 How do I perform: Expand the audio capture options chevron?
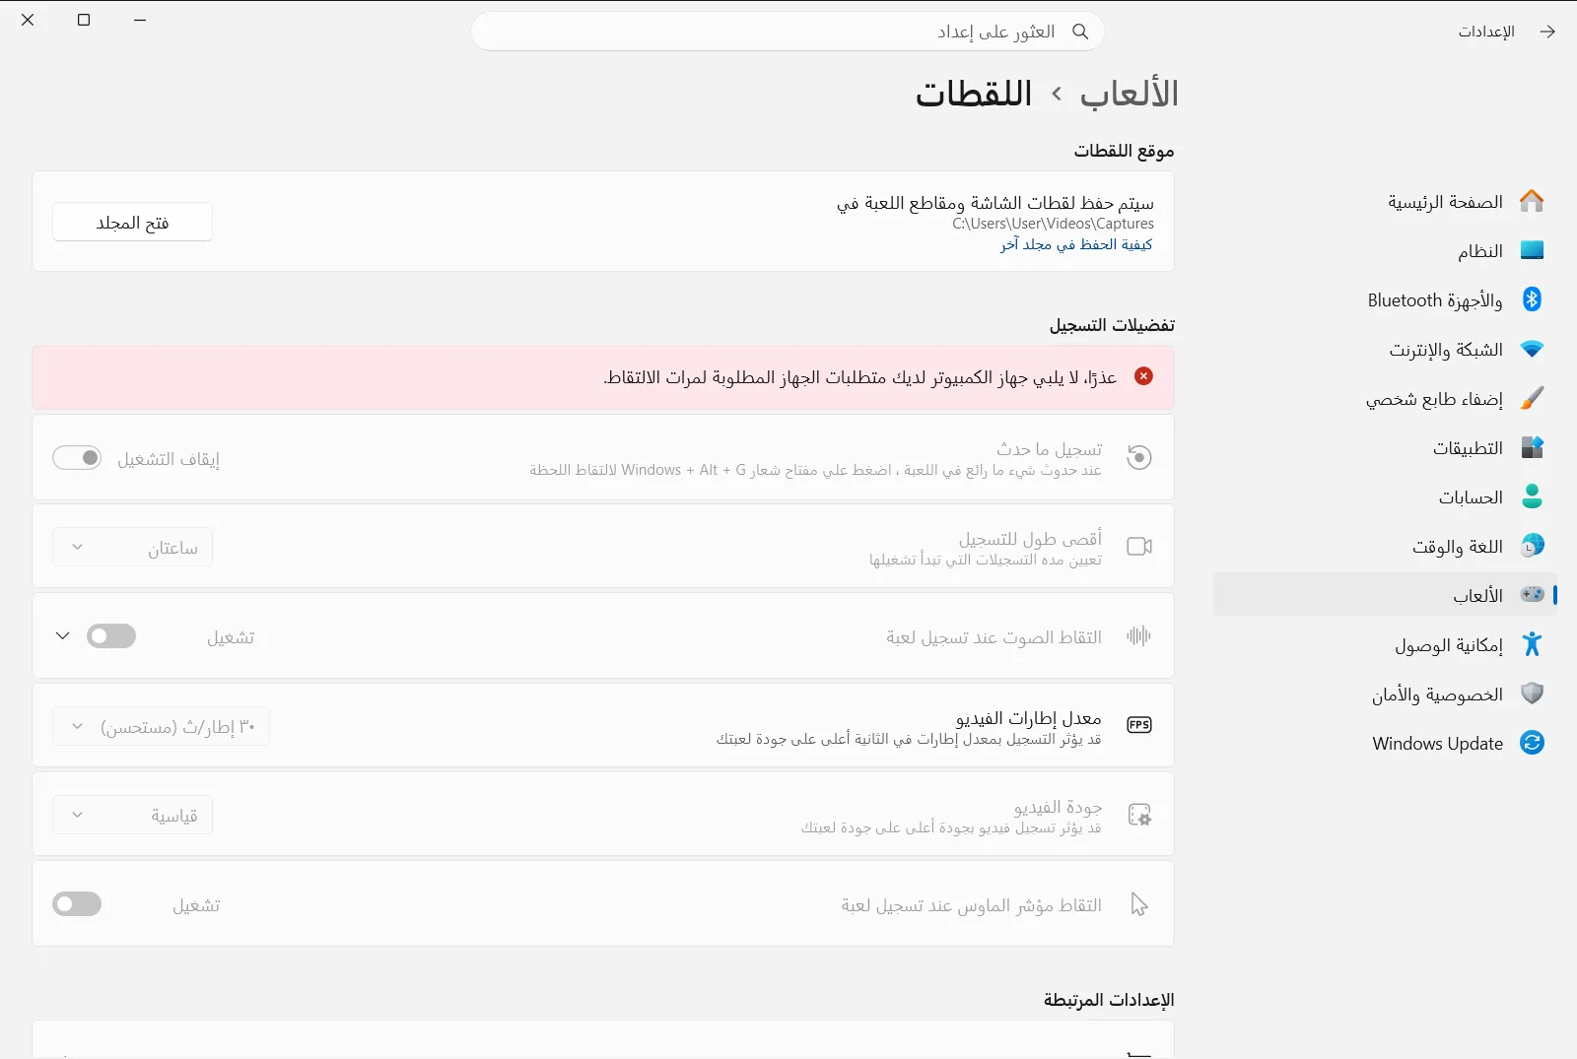click(62, 636)
